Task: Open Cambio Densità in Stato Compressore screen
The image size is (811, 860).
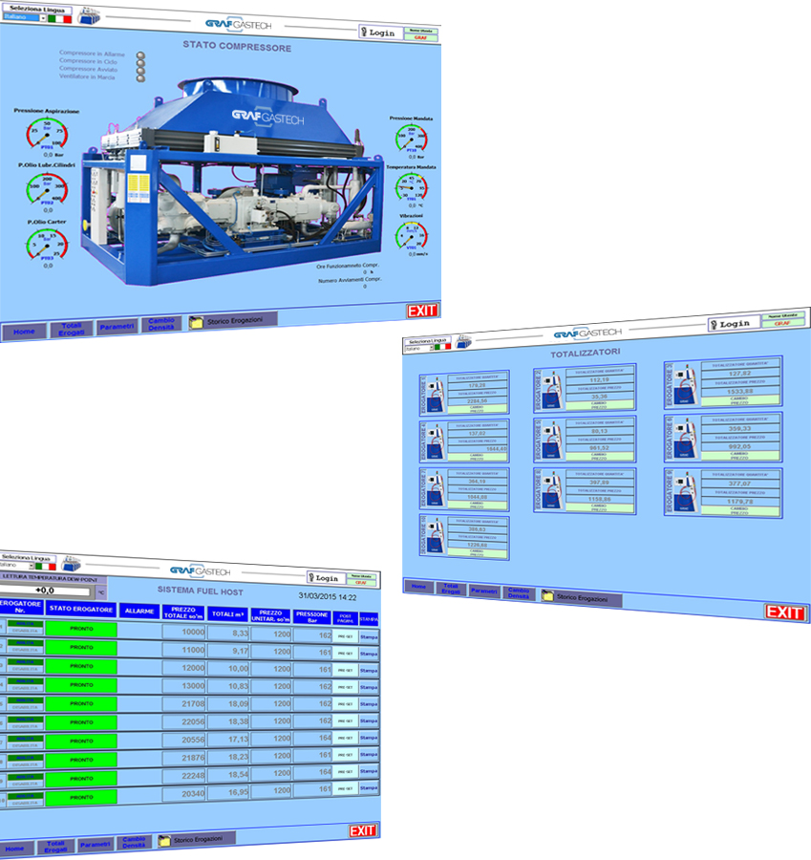Action: click(161, 324)
